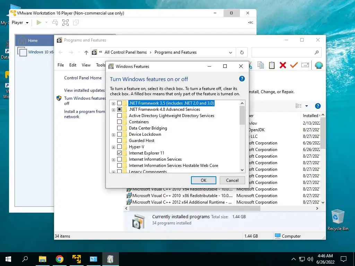Open the File menu
355x266 pixels.
coord(61,65)
